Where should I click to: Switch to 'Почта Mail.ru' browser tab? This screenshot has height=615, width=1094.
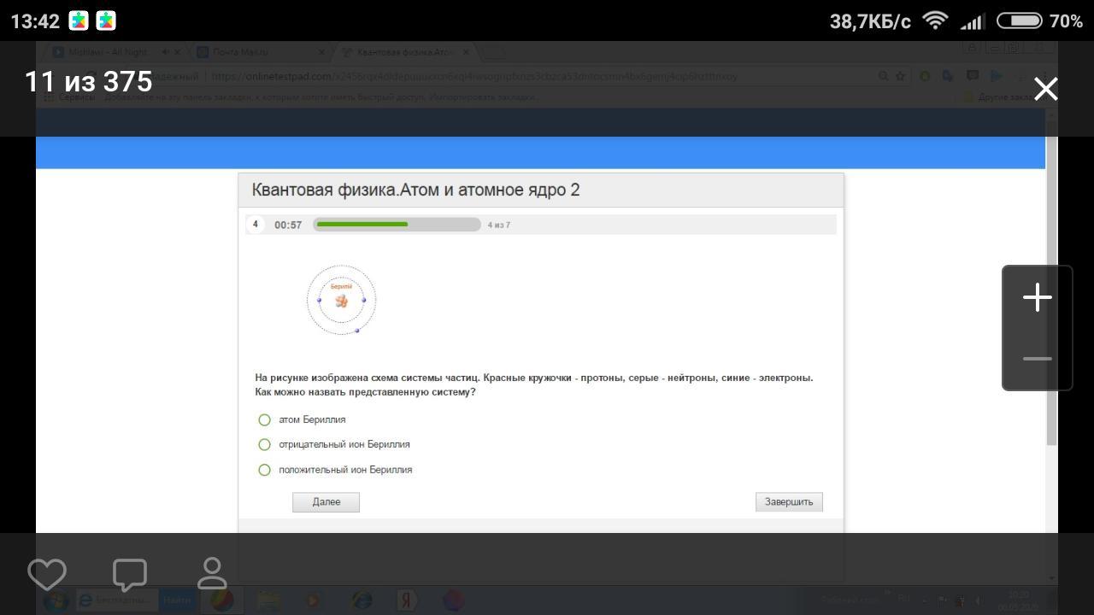258,52
